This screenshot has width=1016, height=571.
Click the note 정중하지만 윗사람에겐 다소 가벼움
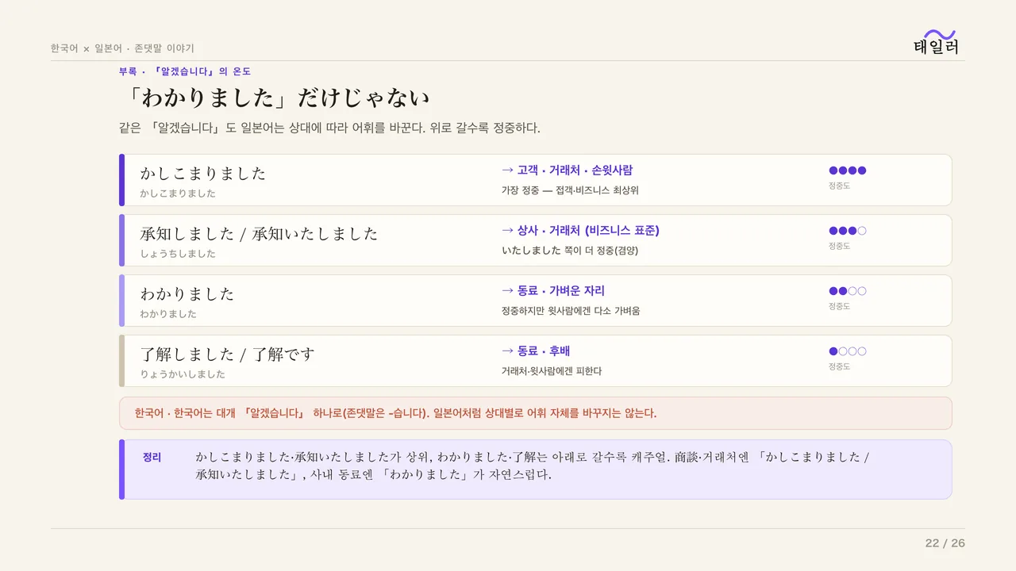click(x=571, y=311)
